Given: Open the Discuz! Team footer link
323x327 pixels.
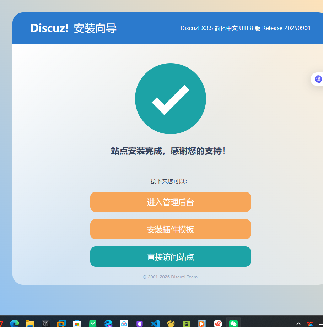Looking at the screenshot, I should [184, 277].
